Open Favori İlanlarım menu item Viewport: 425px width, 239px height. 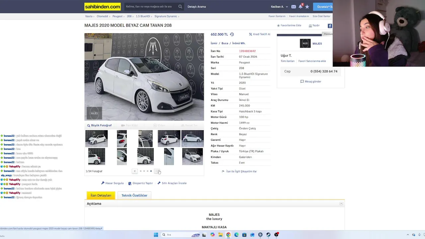(277, 16)
